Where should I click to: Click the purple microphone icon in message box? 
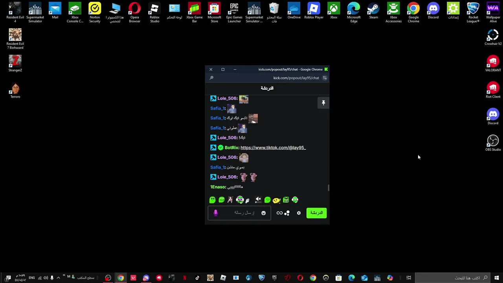point(215,213)
